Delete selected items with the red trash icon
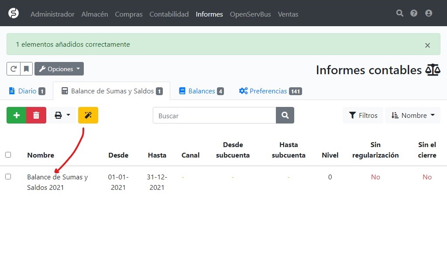Image resolution: width=447 pixels, height=254 pixels. (x=36, y=115)
